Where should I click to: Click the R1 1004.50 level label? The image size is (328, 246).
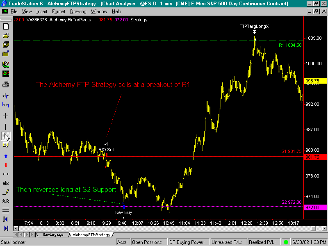pyautogui.click(x=290, y=45)
